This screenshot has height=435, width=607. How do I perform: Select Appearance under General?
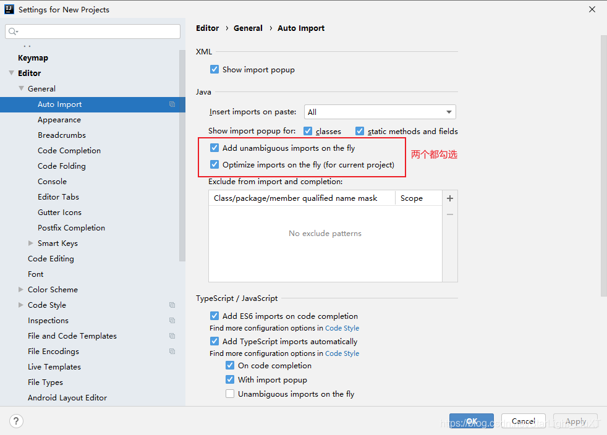coord(59,120)
